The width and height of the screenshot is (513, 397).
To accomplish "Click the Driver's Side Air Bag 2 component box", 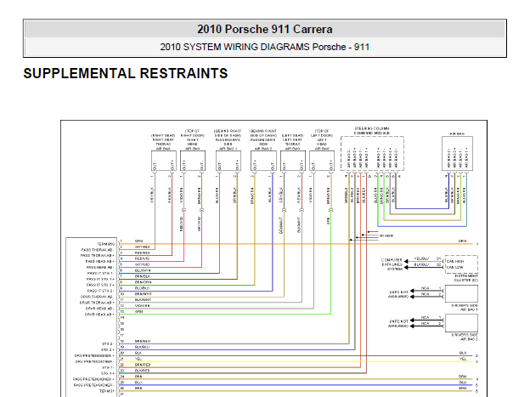I will tap(461, 323).
